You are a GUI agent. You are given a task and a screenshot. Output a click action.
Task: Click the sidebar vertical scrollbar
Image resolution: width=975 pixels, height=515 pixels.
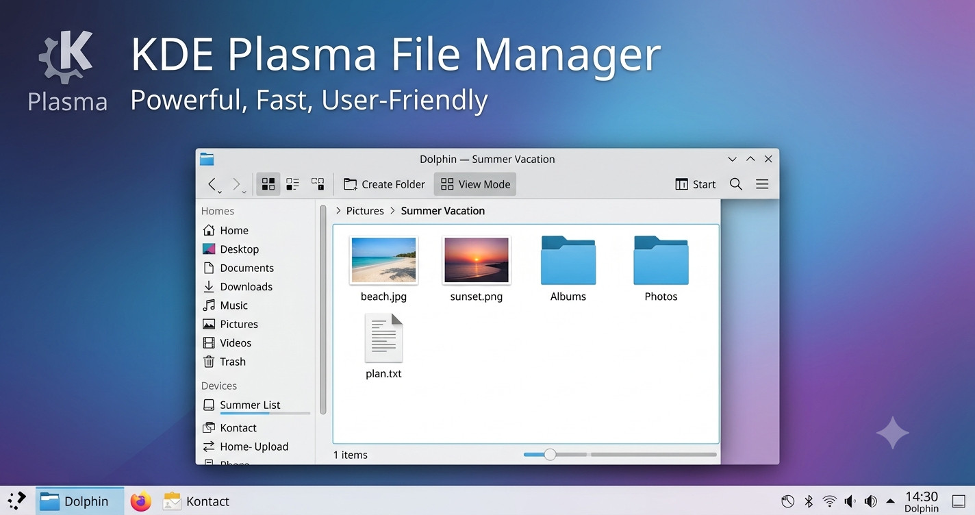[323, 310]
